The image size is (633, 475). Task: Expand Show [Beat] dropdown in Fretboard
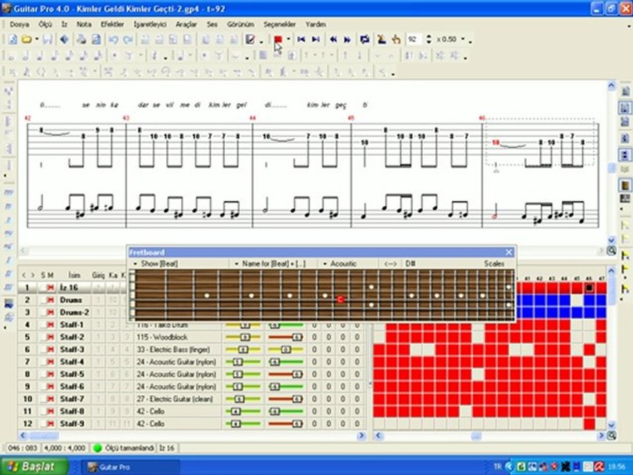[135, 264]
